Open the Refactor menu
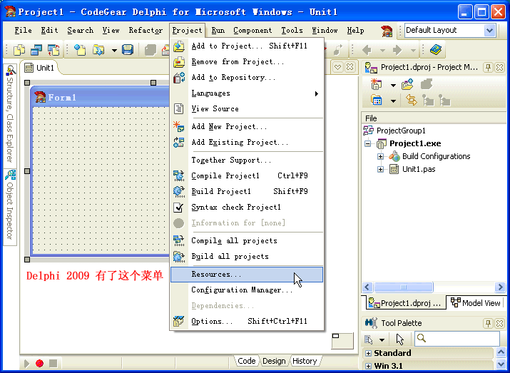This screenshot has width=510, height=373. (146, 31)
